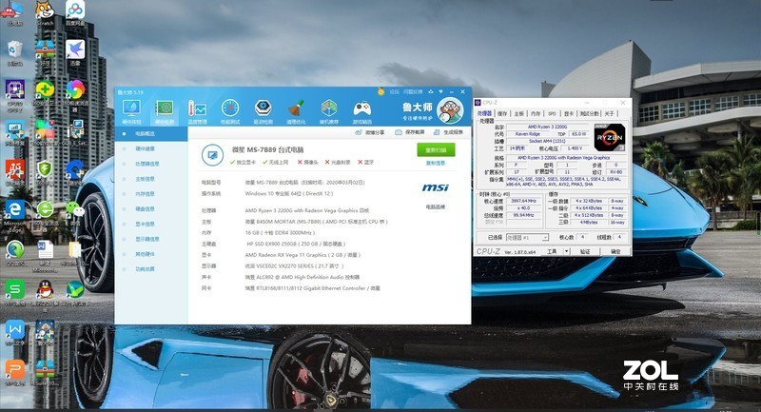Screen dimensions: 761x412
Task: Click CPU-Z core speed value 3997.64 MHz
Action: [x=523, y=201]
